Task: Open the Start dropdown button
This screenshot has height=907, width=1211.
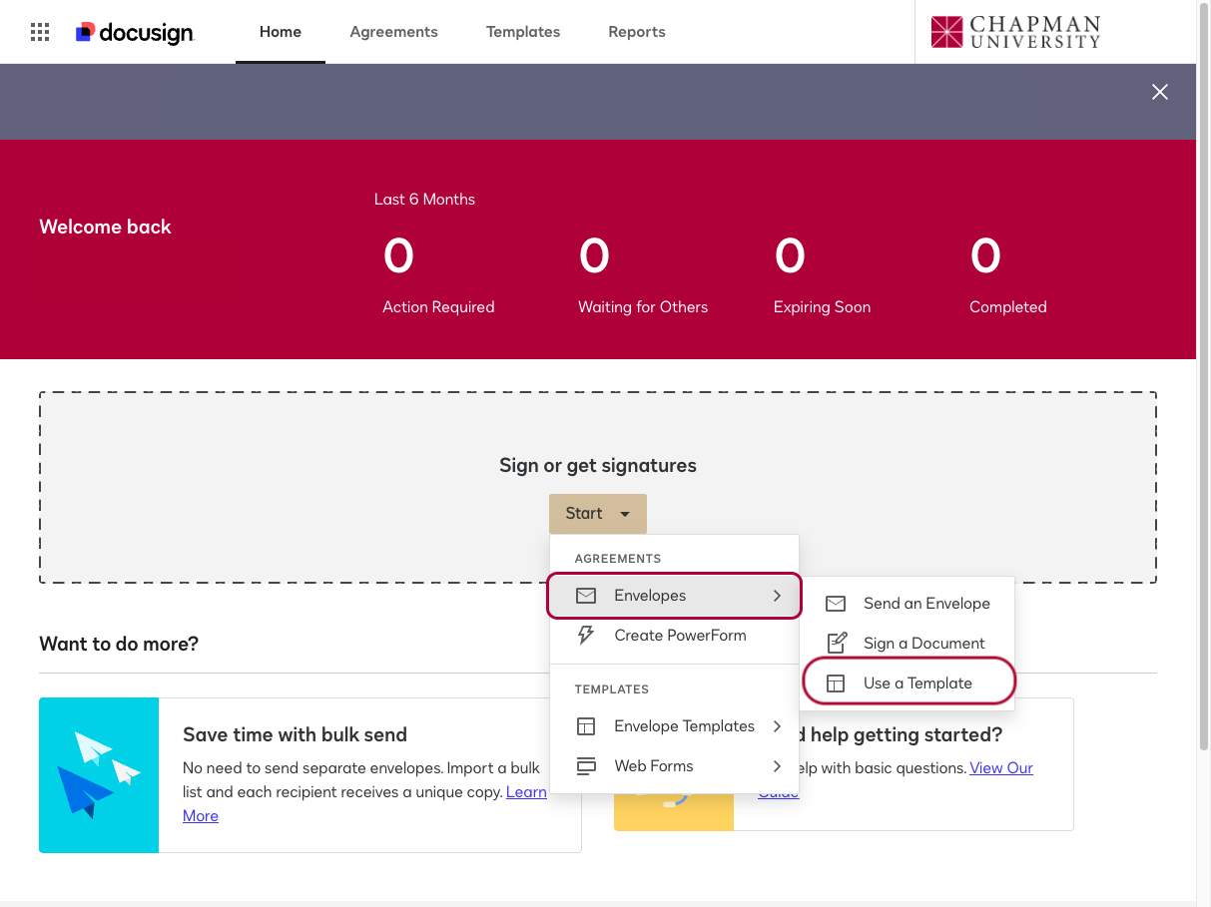Action: (597, 514)
